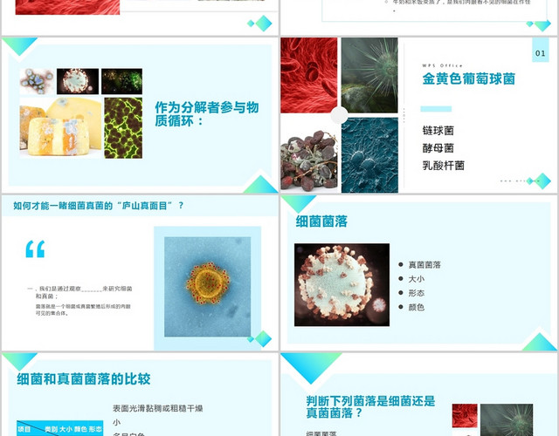Select the moldy grapes photo

tap(308, 160)
